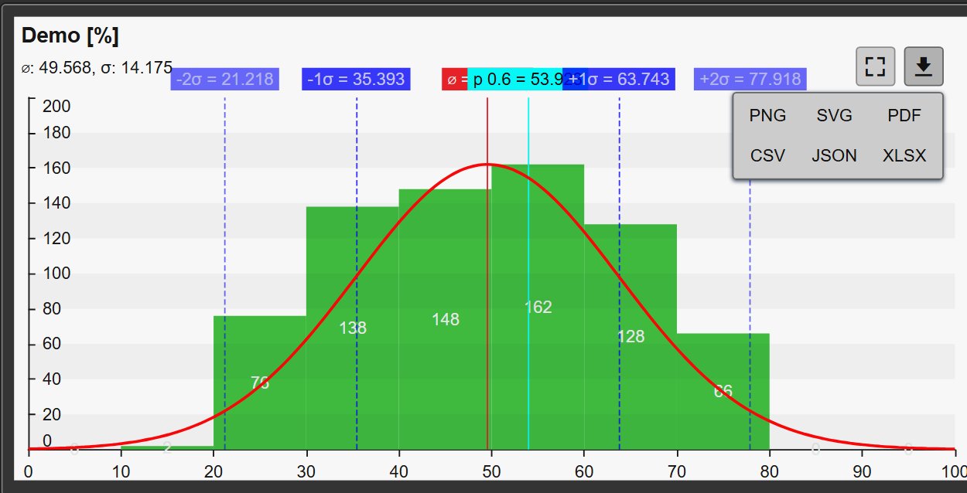The image size is (967, 493).
Task: Select the histogram bar labeled 76
Action: click(260, 382)
